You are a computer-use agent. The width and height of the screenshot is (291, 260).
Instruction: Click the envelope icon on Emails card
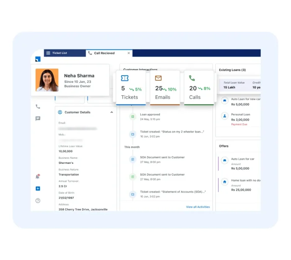[158, 78]
